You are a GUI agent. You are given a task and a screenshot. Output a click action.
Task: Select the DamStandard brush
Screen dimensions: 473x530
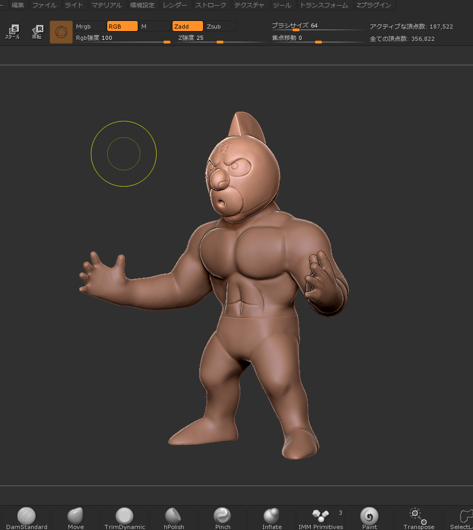(x=27, y=518)
